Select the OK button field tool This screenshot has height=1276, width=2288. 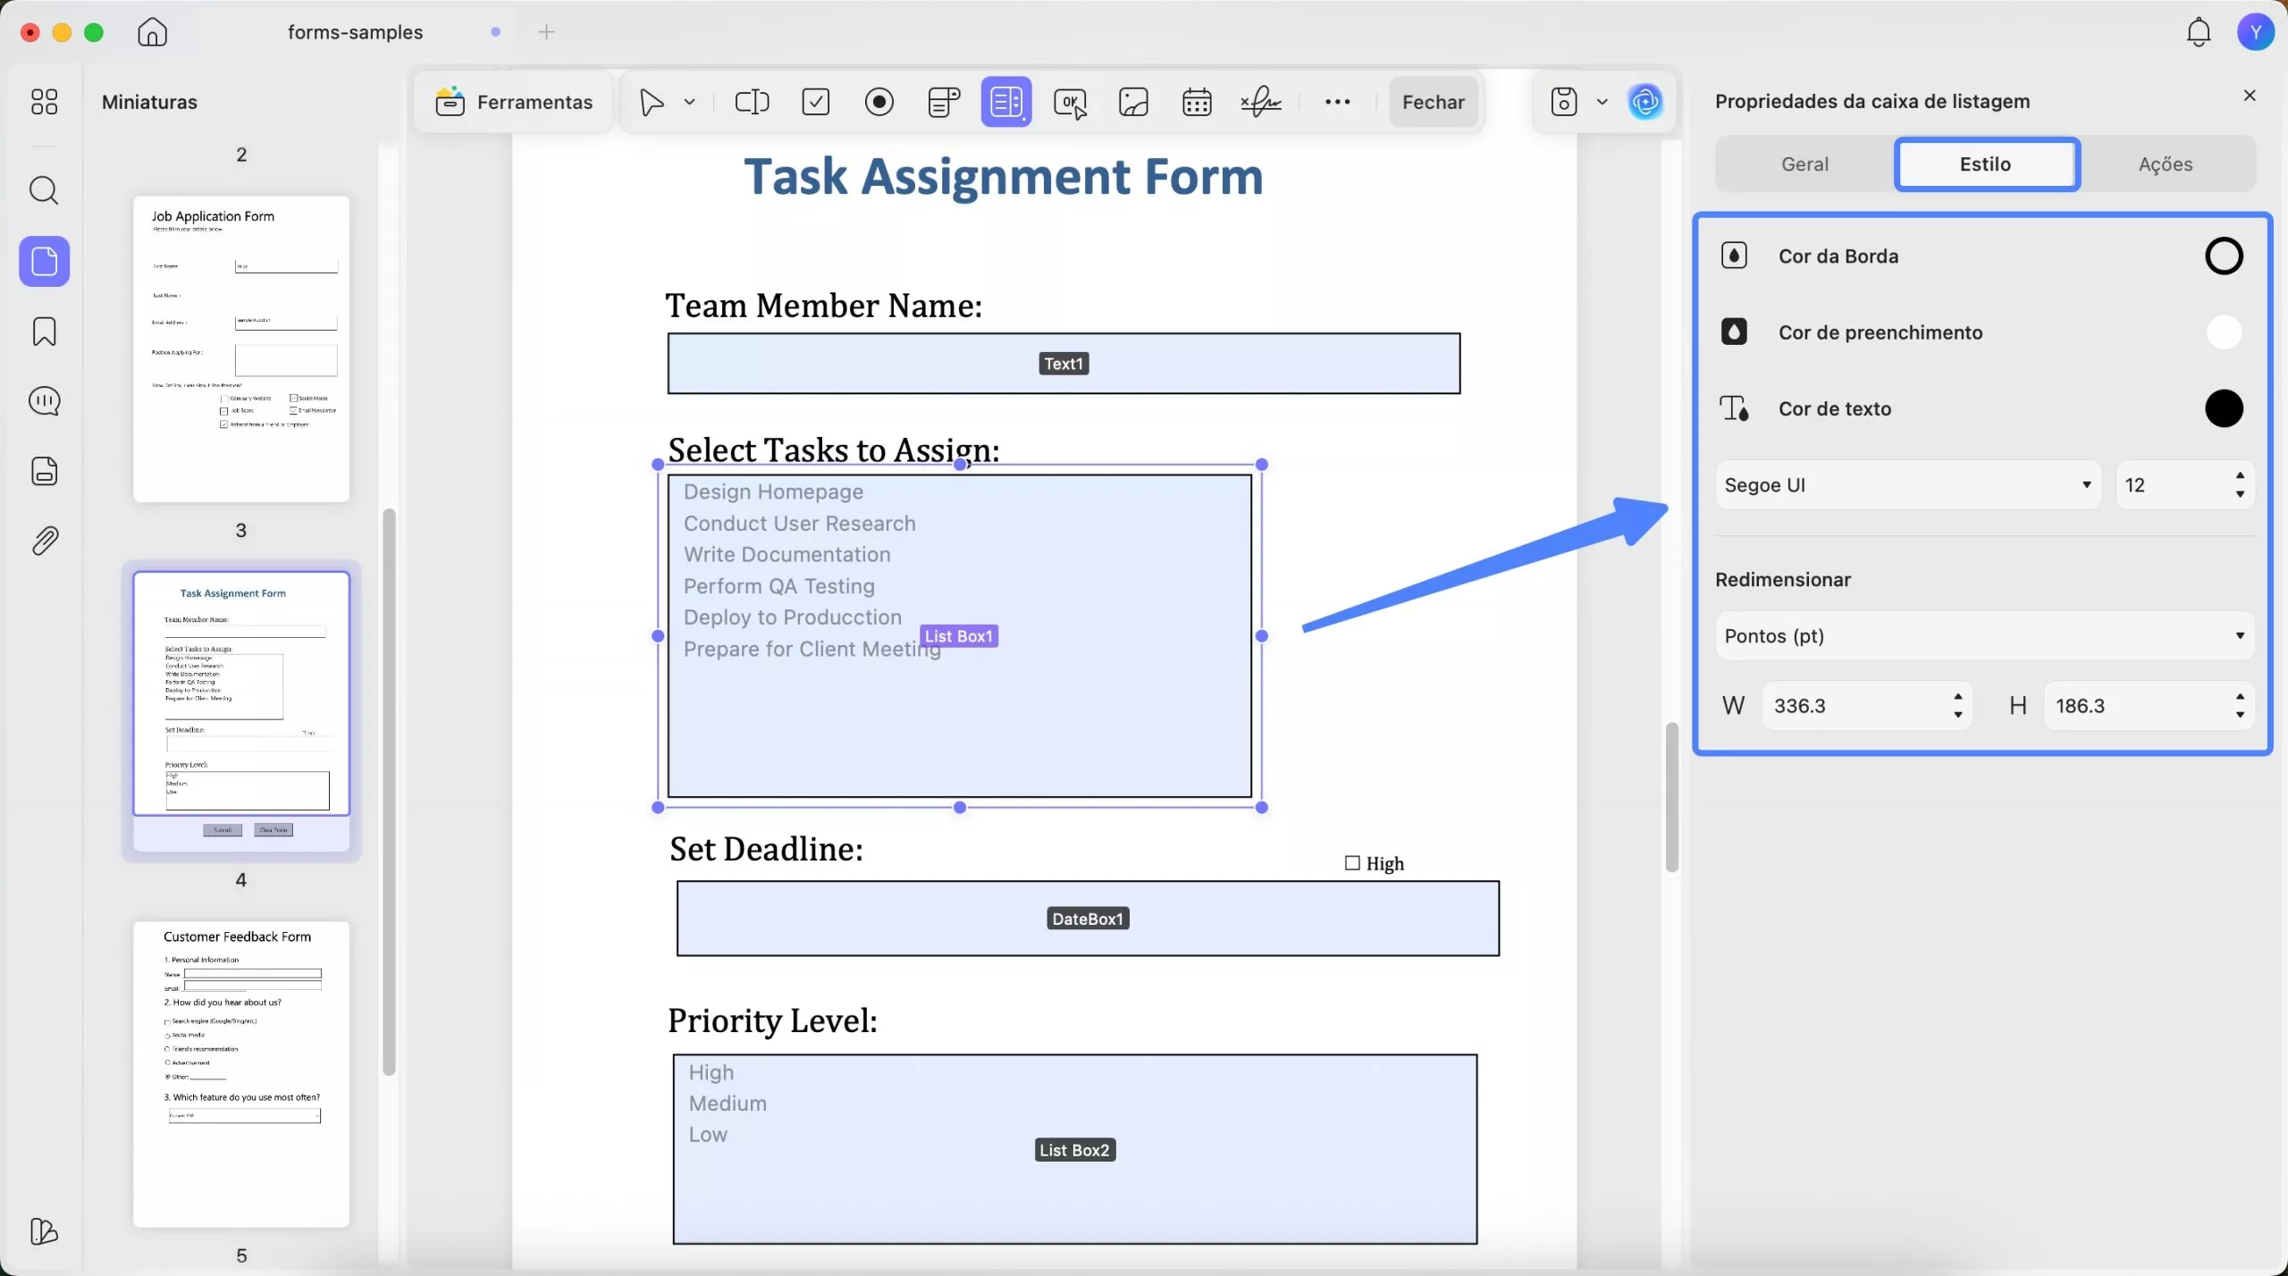(x=1070, y=103)
